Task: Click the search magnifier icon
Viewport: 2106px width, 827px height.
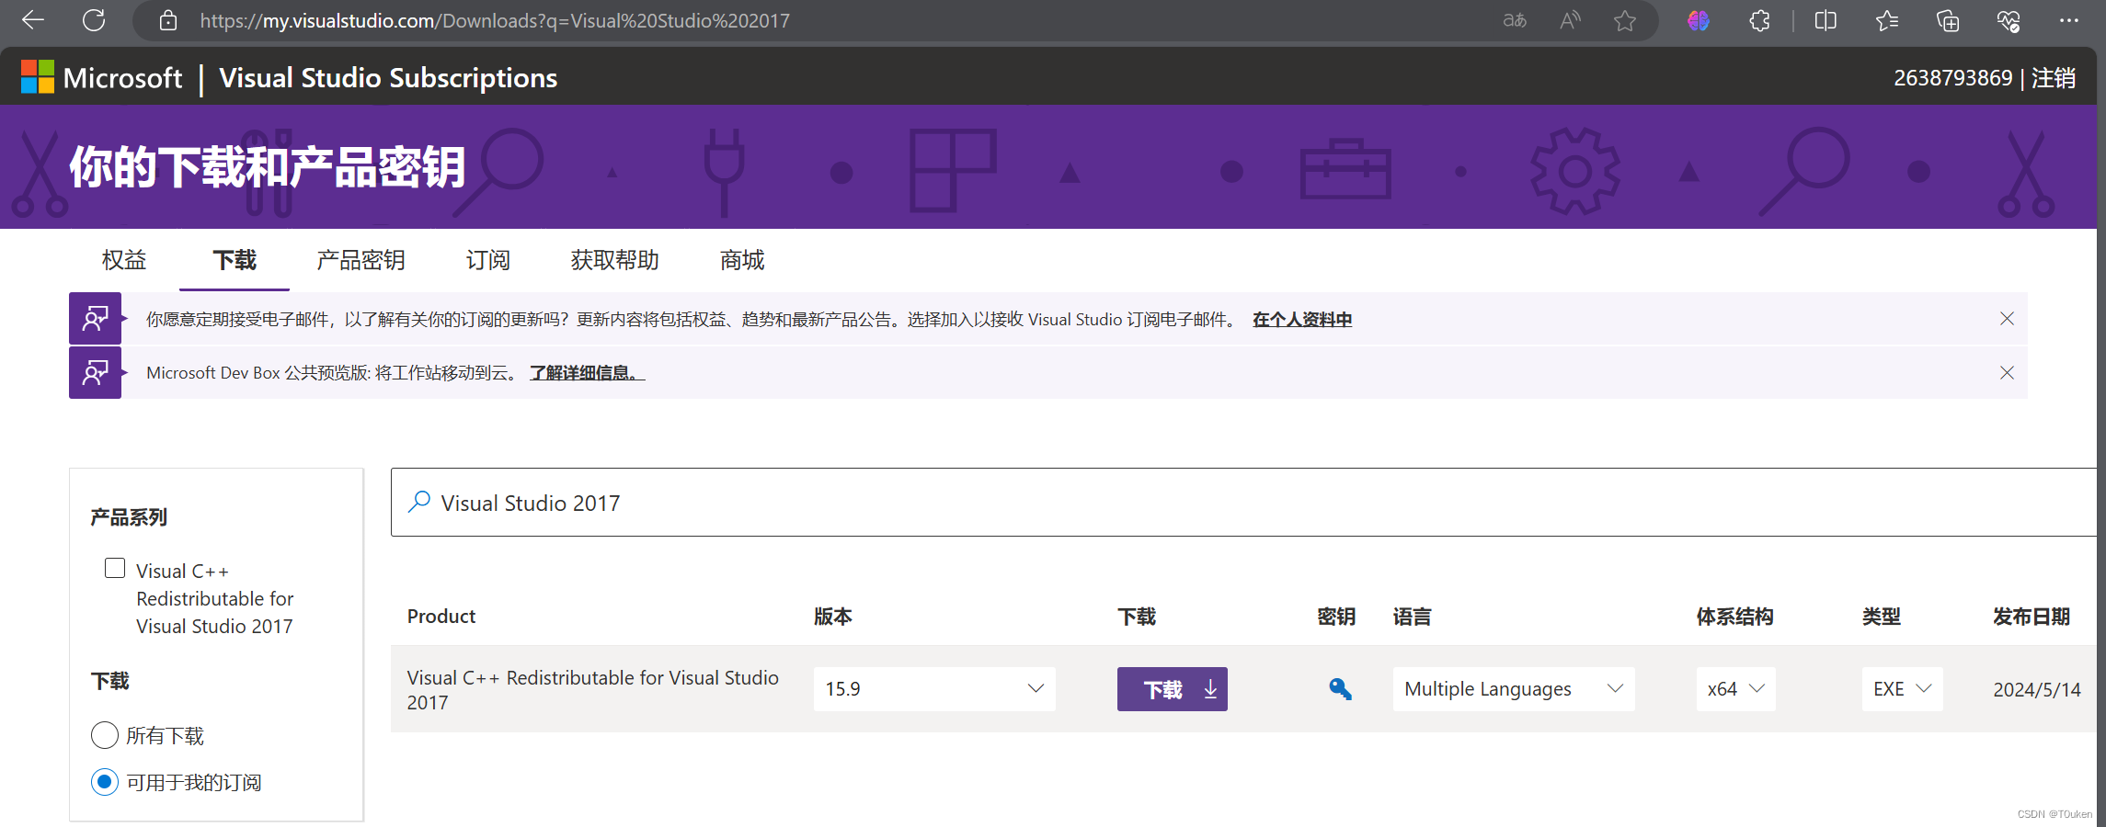Action: (419, 502)
